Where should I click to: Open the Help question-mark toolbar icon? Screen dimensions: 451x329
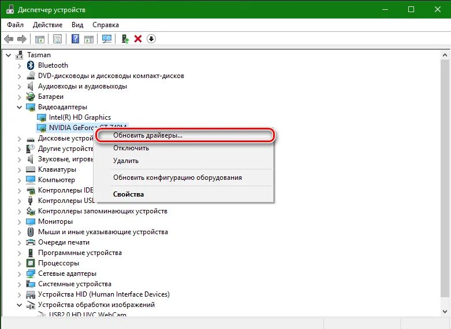tap(75, 39)
